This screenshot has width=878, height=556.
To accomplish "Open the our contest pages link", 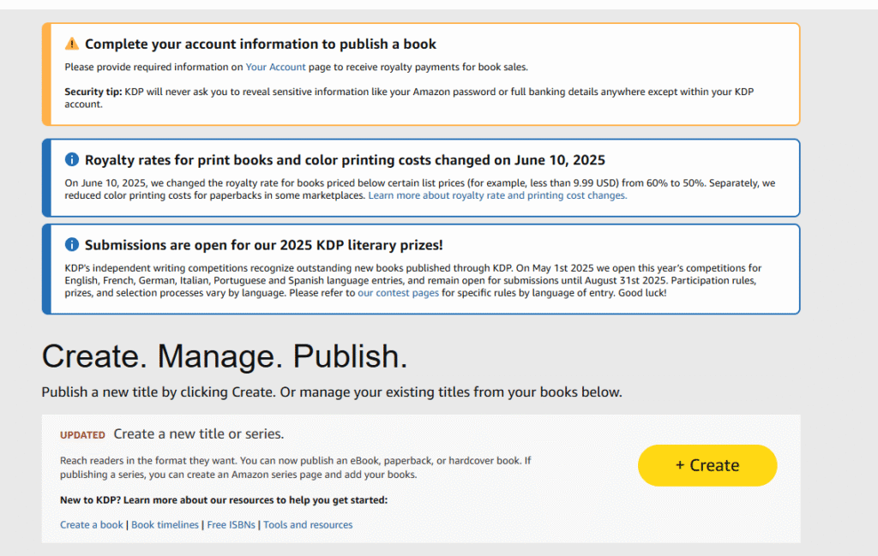I will click(398, 292).
